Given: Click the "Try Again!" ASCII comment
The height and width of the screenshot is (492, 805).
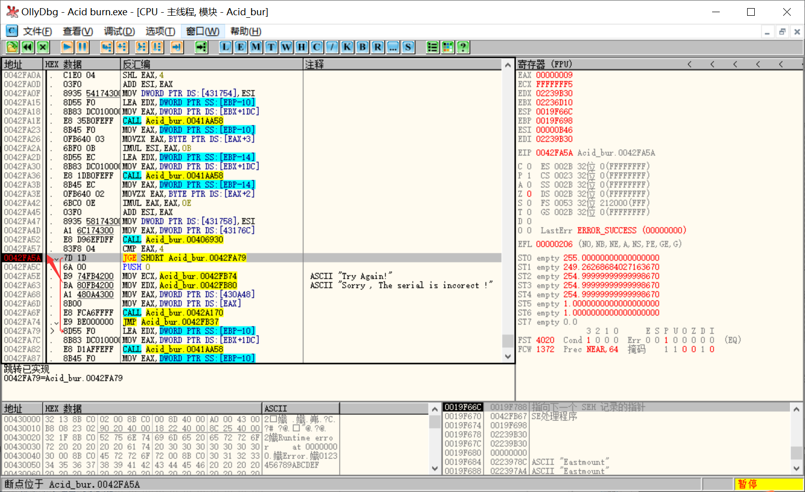Looking at the screenshot, I should point(351,276).
